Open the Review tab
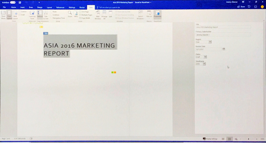This screenshot has width=266, height=143. [82, 7]
